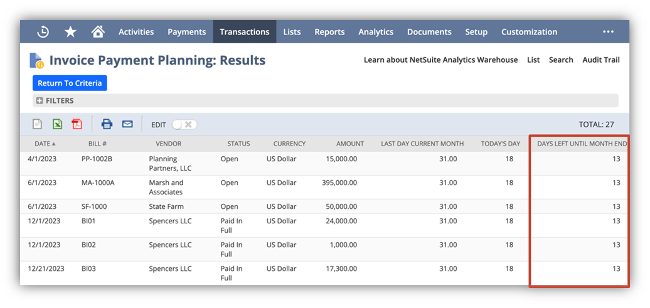
Task: Sort by BILL # column header
Action: (x=97, y=144)
